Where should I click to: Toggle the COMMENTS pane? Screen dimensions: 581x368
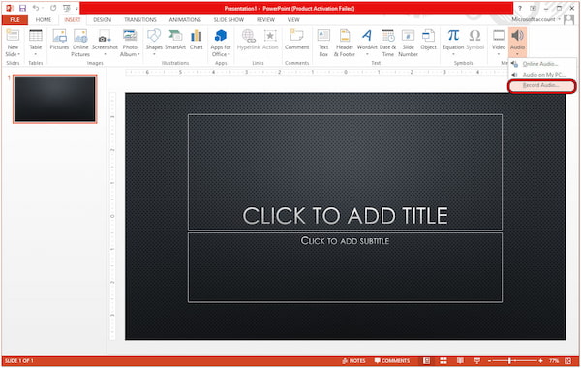pyautogui.click(x=391, y=361)
